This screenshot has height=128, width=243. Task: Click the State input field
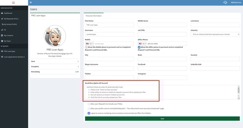tap(162, 59)
